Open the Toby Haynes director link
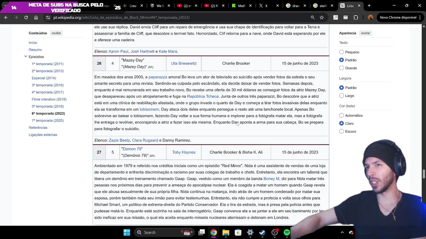426x239 pixels. (184, 152)
